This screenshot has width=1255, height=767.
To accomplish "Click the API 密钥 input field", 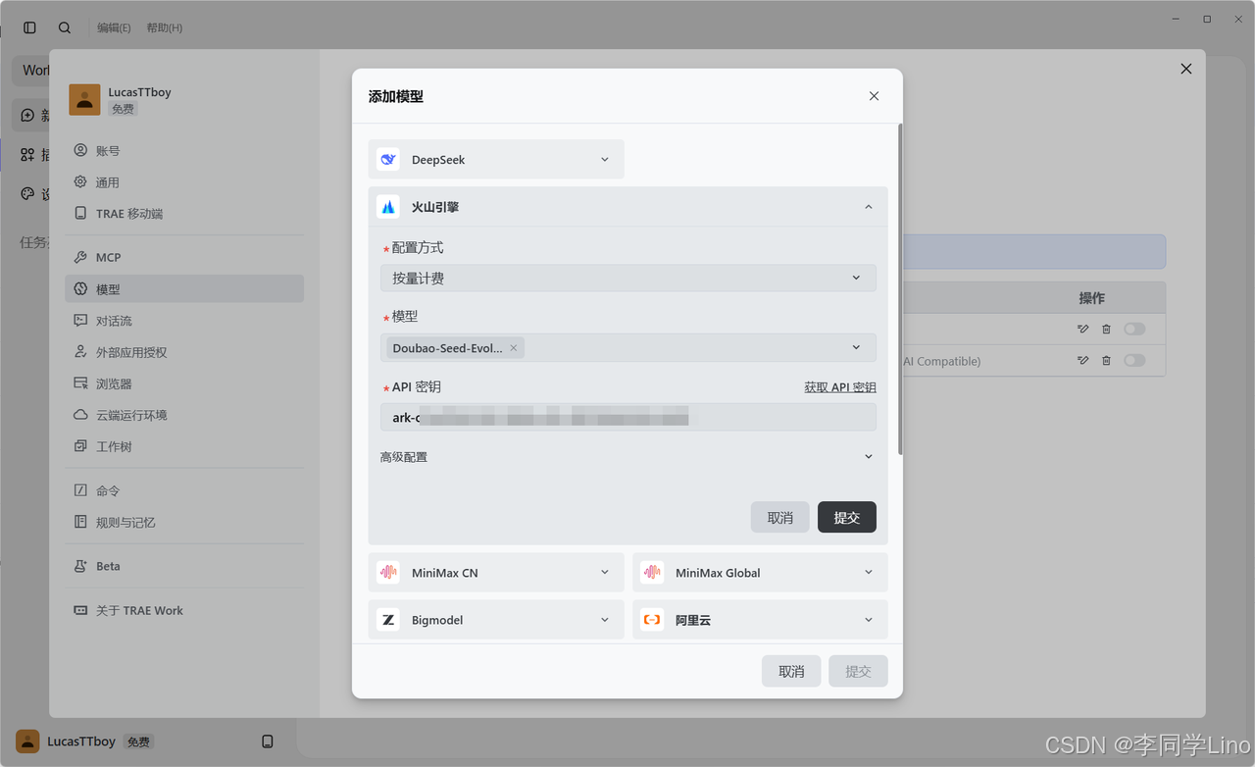I will (x=628, y=418).
